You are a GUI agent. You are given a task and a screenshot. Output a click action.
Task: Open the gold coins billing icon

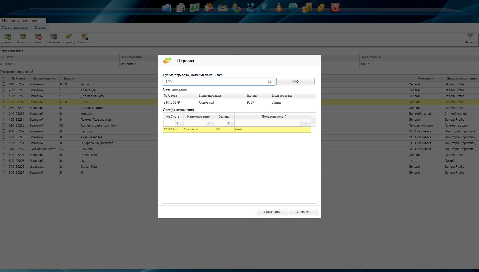click(x=307, y=8)
